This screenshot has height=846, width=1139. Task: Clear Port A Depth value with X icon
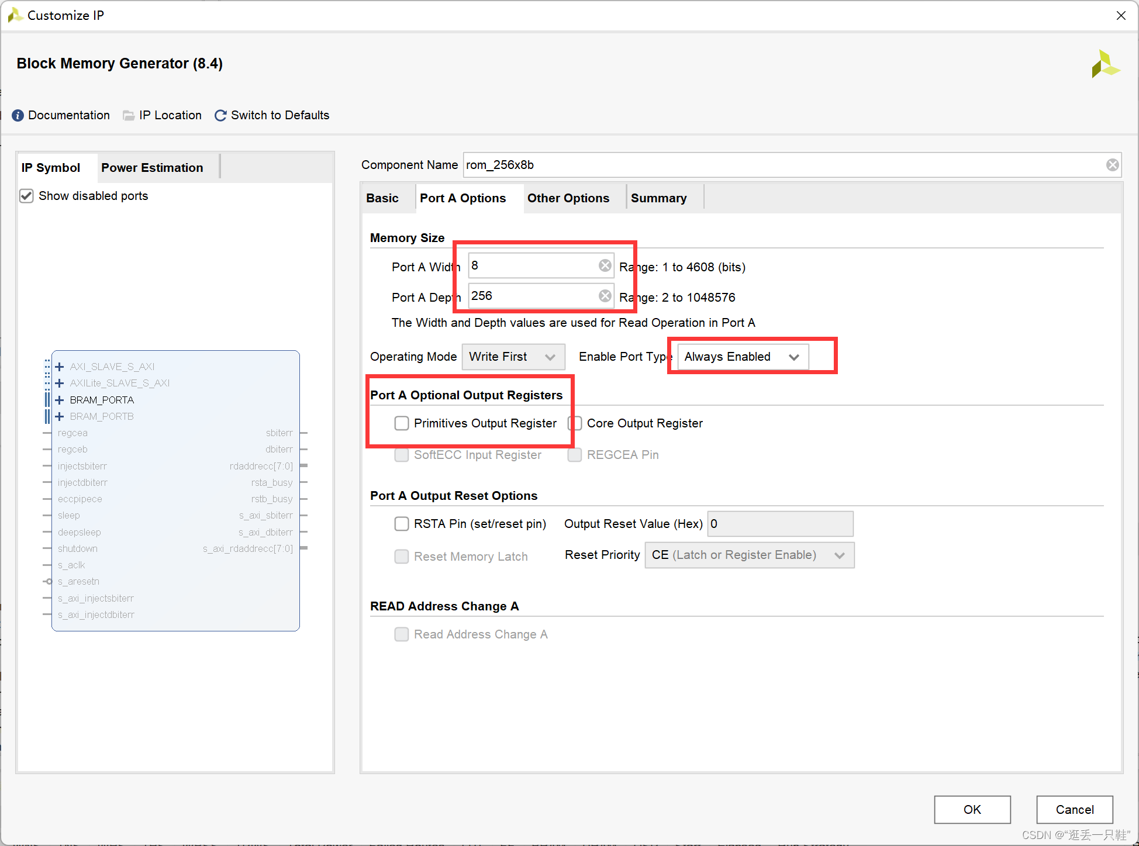click(x=605, y=296)
